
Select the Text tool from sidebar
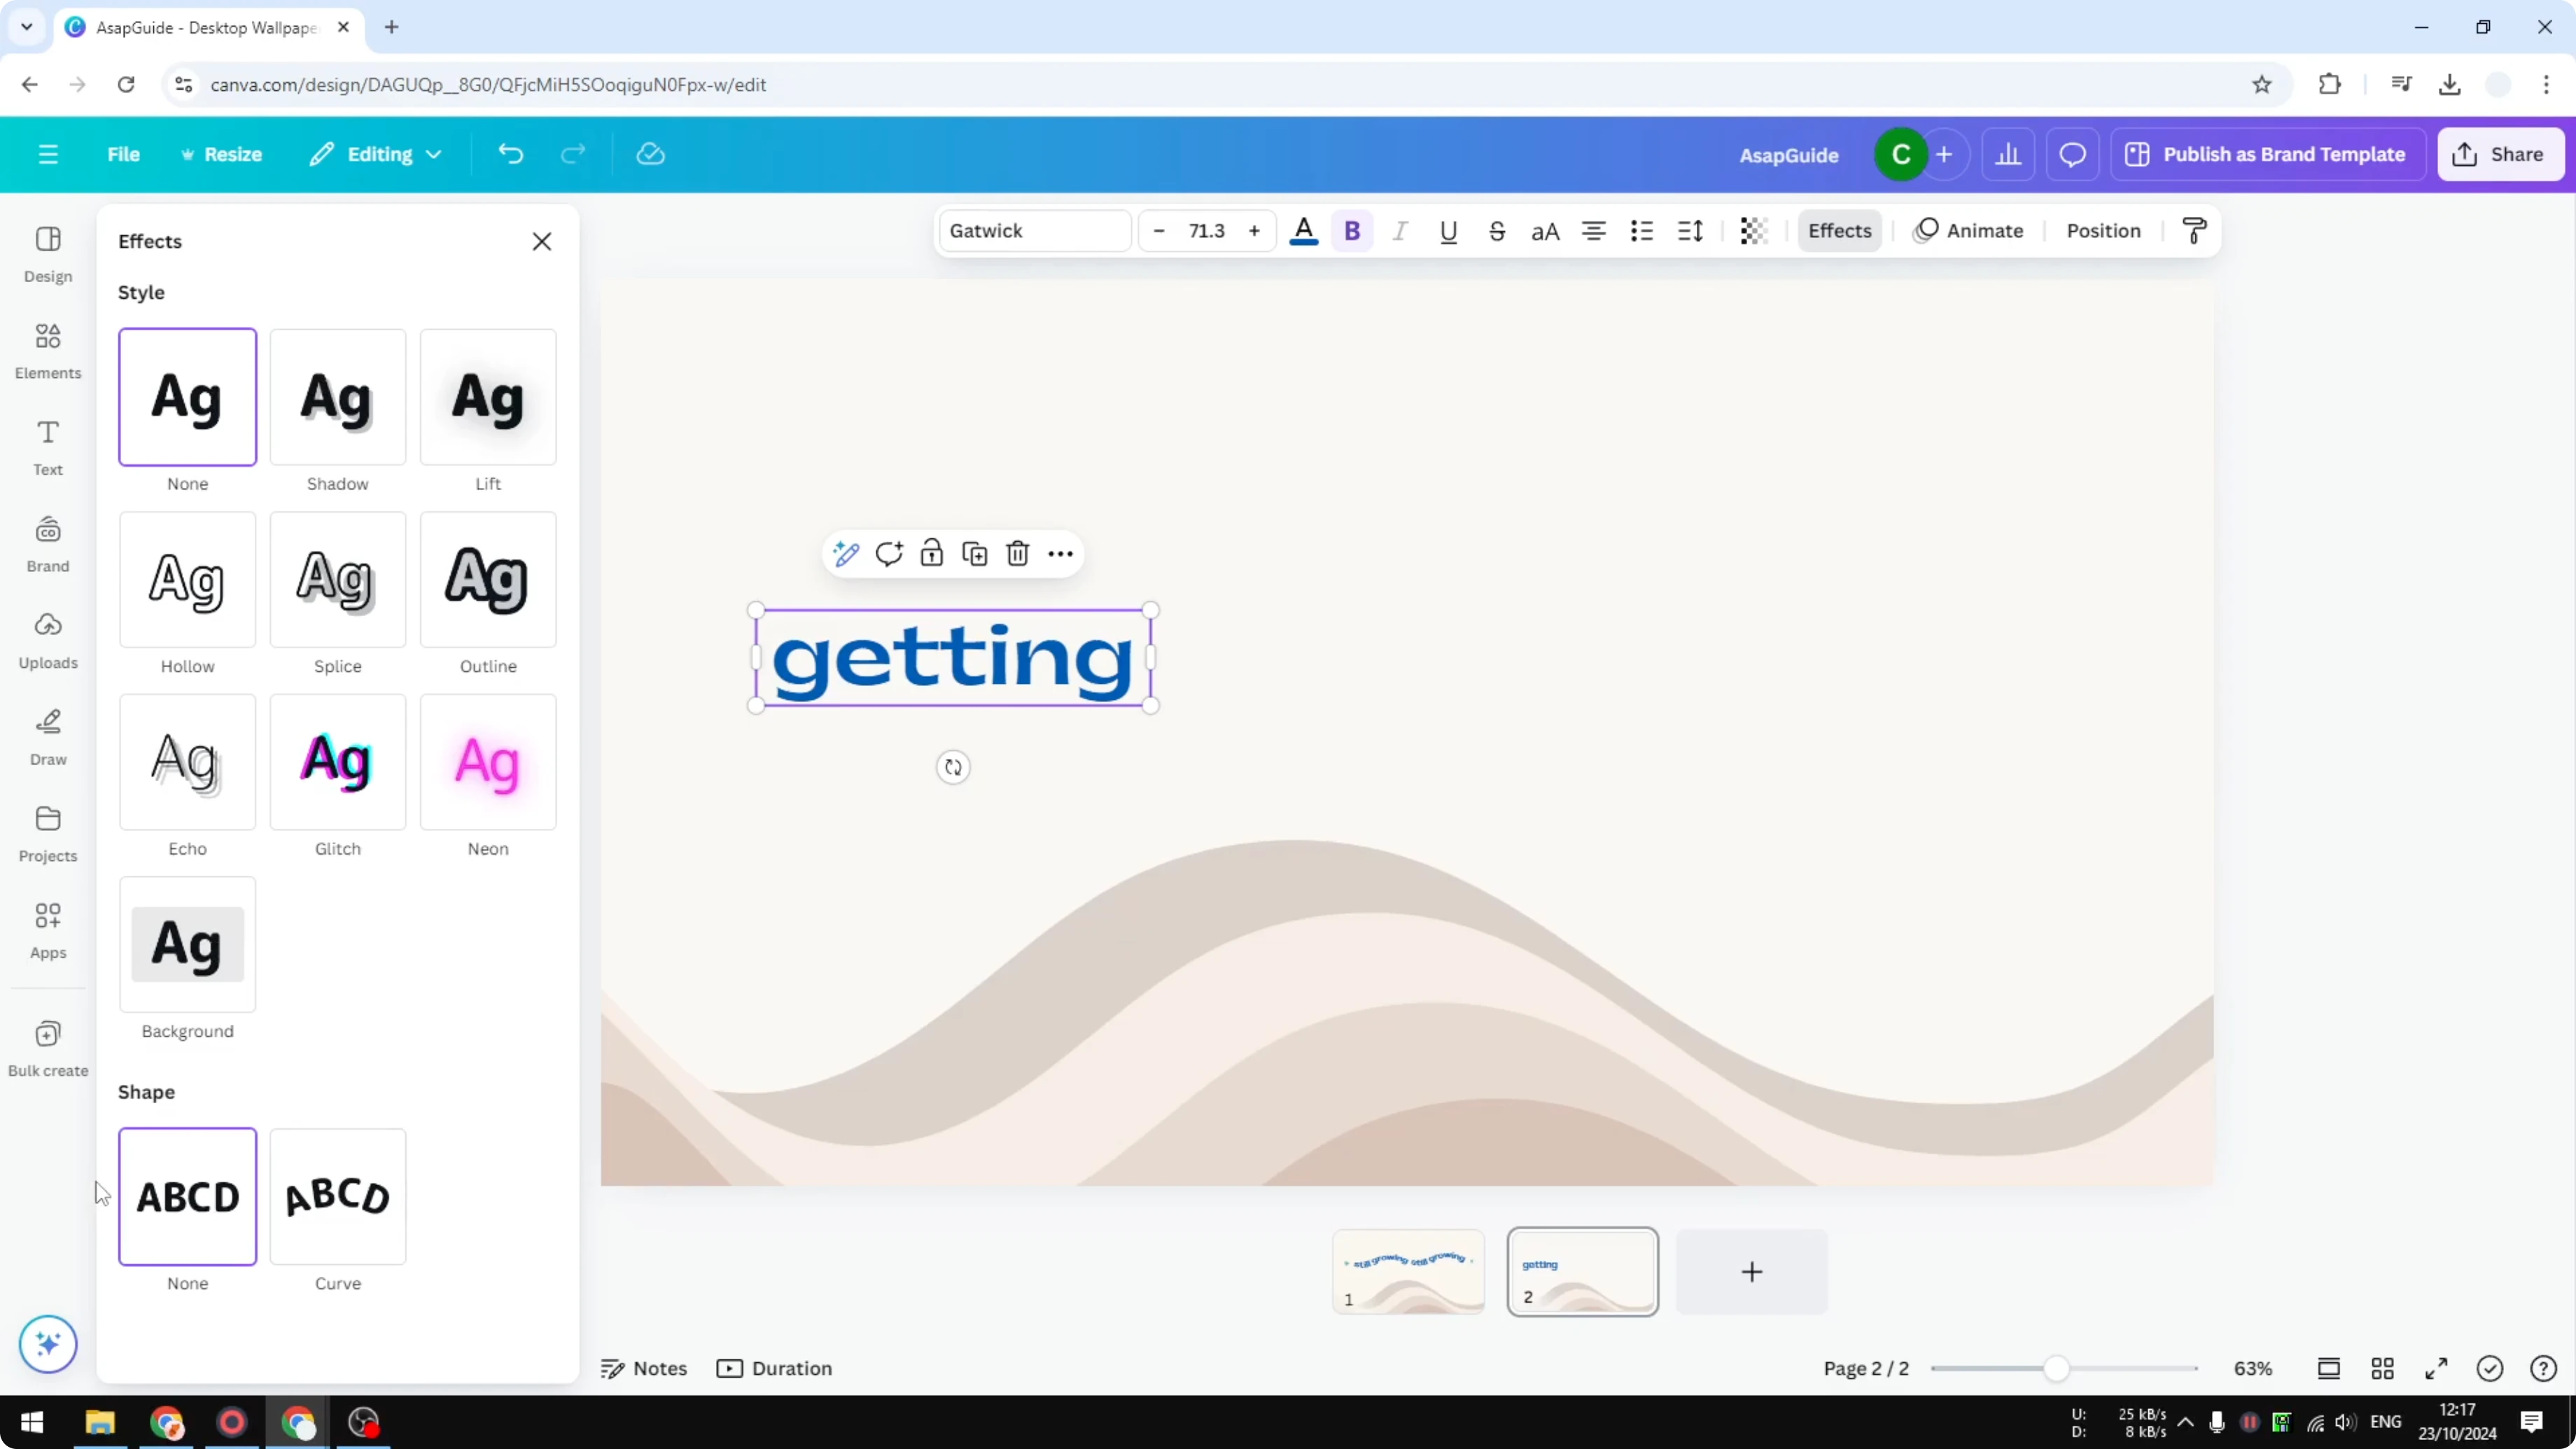[47, 446]
